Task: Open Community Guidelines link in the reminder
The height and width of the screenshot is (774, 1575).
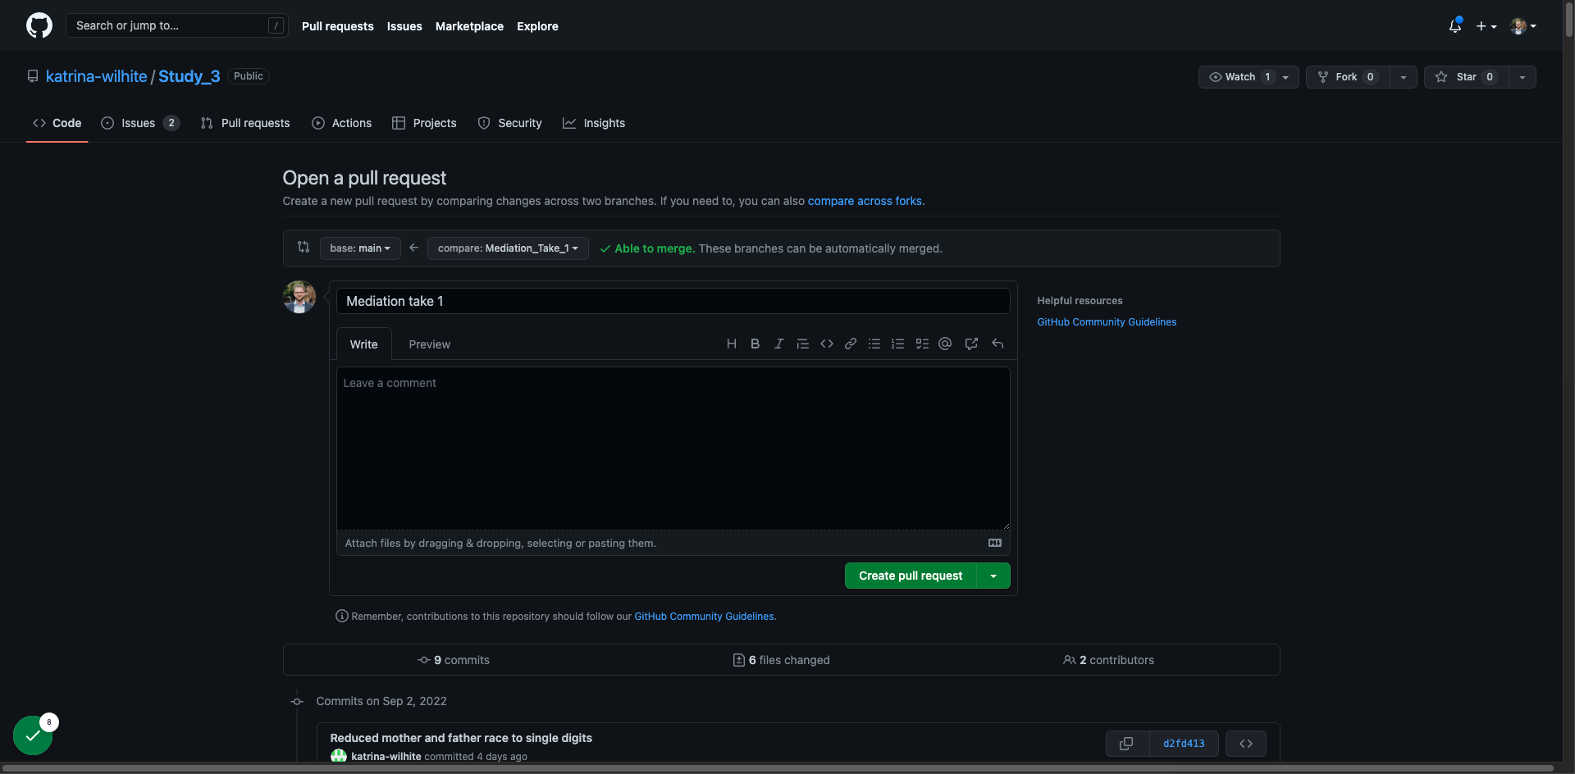Action: [704, 617]
